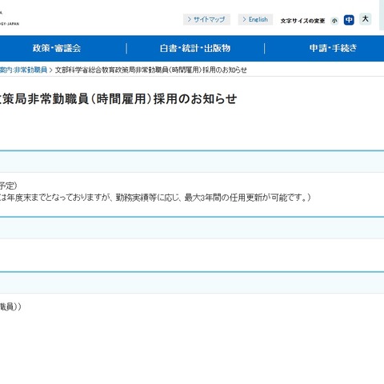Click the sentence about 最大3年間の任用更新
This screenshot has height=384, width=384.
pos(248,198)
